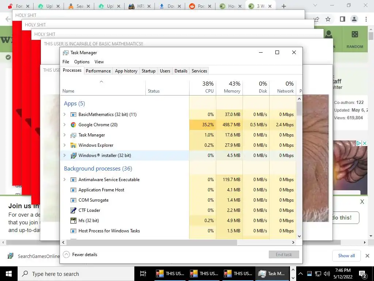Image resolution: width=374 pixels, height=281 pixels.
Task: Expand the Task Manager process row
Action: point(64,135)
